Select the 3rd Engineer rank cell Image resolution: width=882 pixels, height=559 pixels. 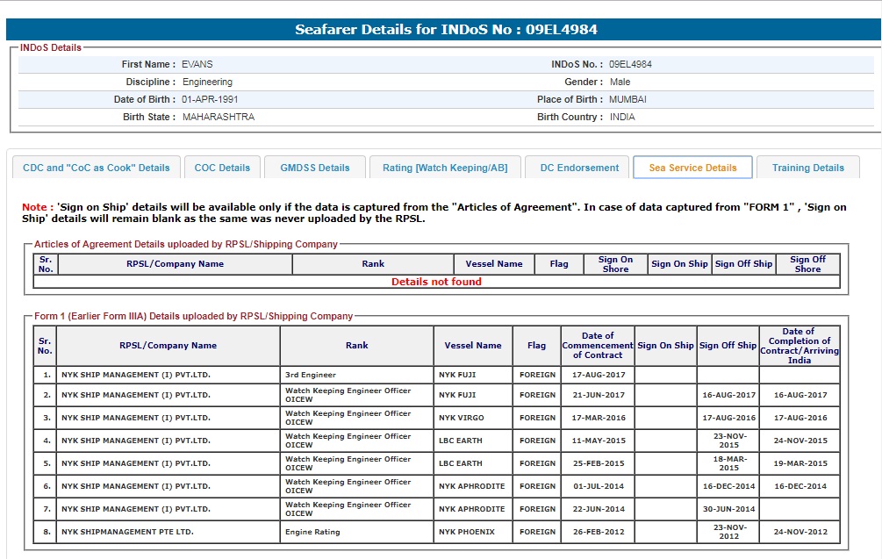311,375
